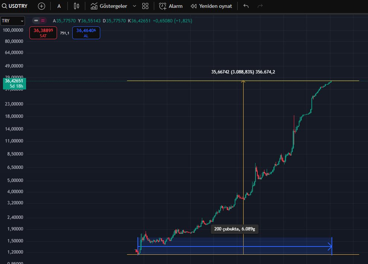This screenshot has height=264, width=368.
Task: Open the USDTRY symbol search
Action: (15, 6)
